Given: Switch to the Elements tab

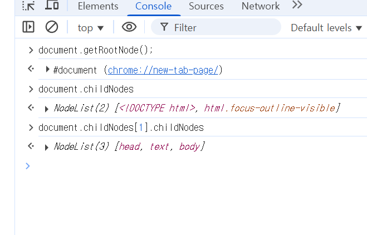Looking at the screenshot, I should pos(98,6).
